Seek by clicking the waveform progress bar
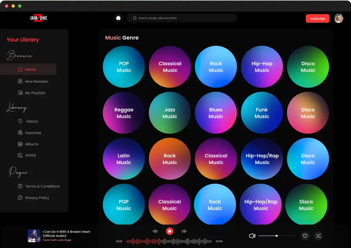This screenshot has height=248, width=351. 169,241
